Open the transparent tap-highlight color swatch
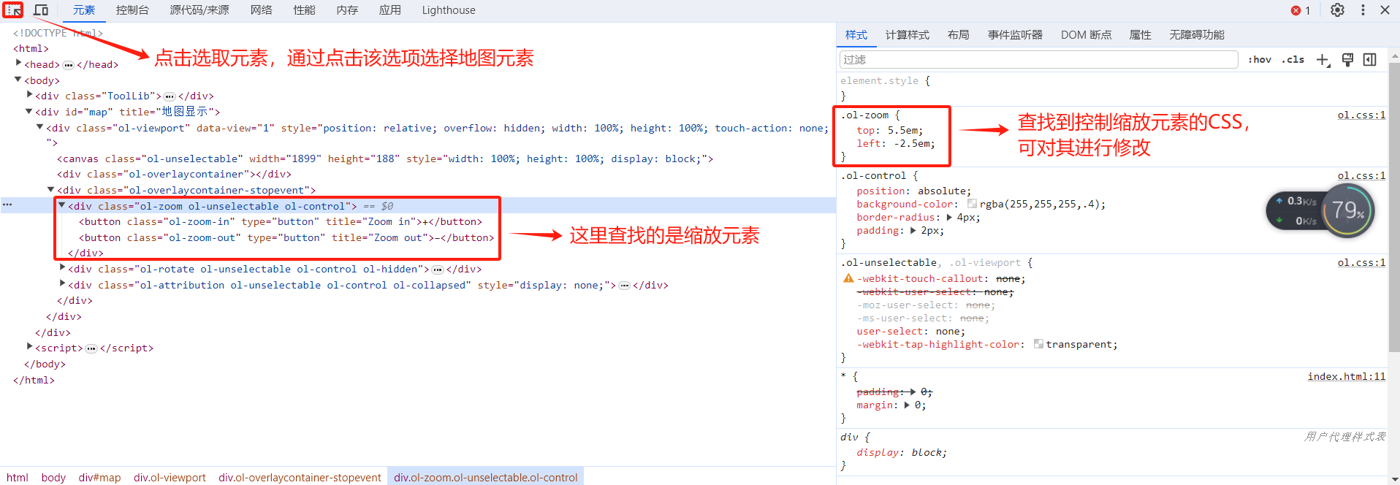Image resolution: width=1400 pixels, height=485 pixels. tap(1038, 344)
